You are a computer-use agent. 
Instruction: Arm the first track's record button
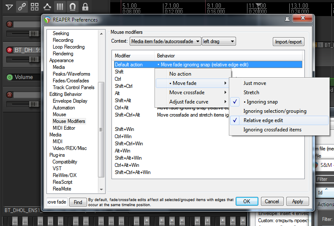pos(9,24)
